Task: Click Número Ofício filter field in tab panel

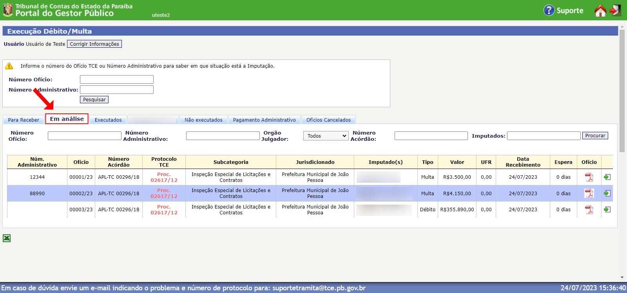Action: (85, 136)
